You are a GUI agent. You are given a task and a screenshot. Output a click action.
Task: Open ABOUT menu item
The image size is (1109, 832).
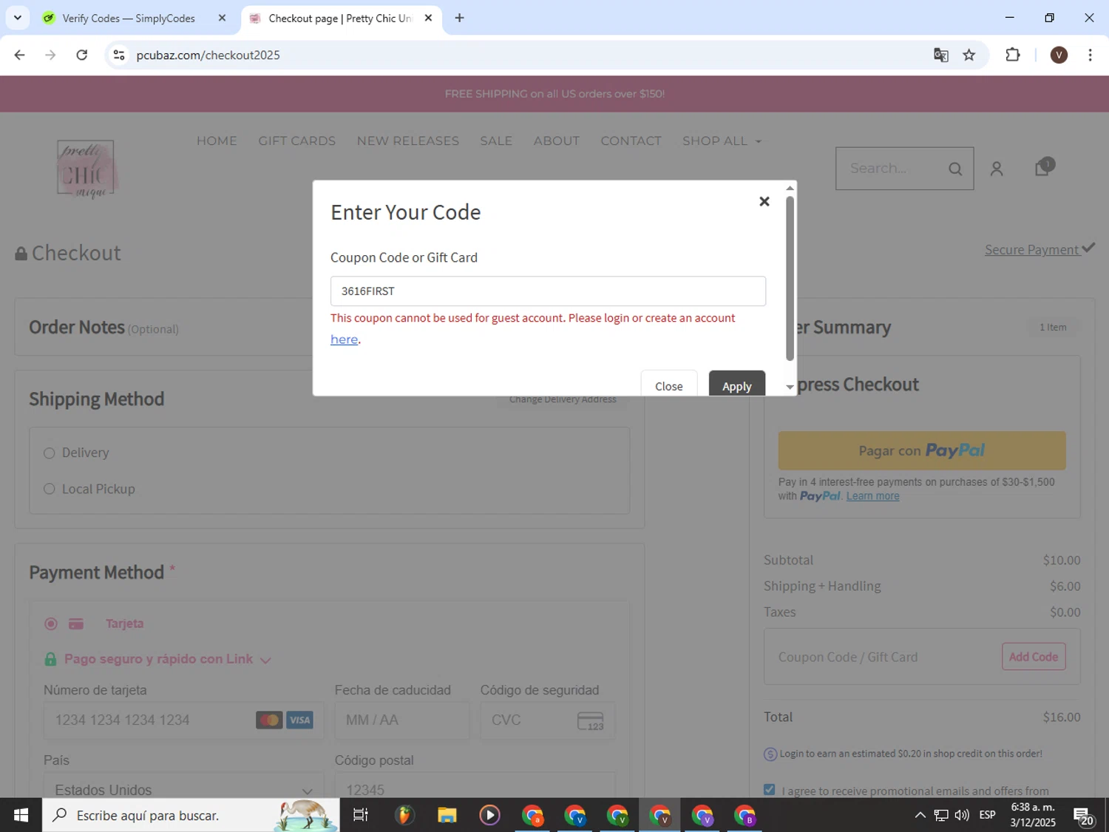click(557, 141)
